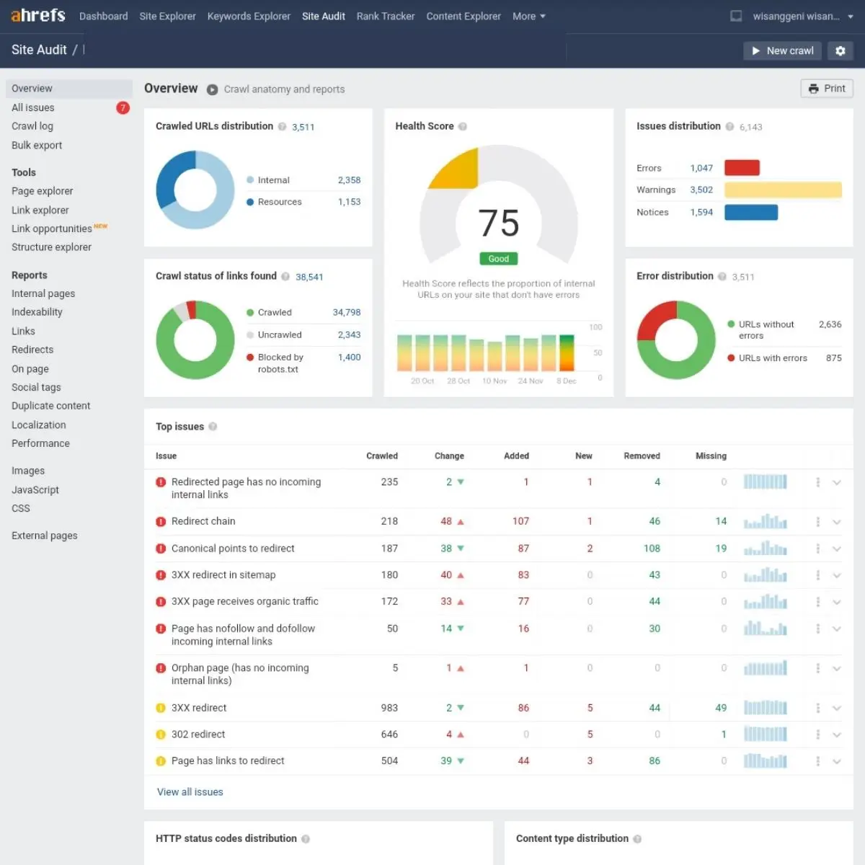Image resolution: width=865 pixels, height=865 pixels.
Task: Select Redirects in the Reports sidebar
Action: click(32, 350)
